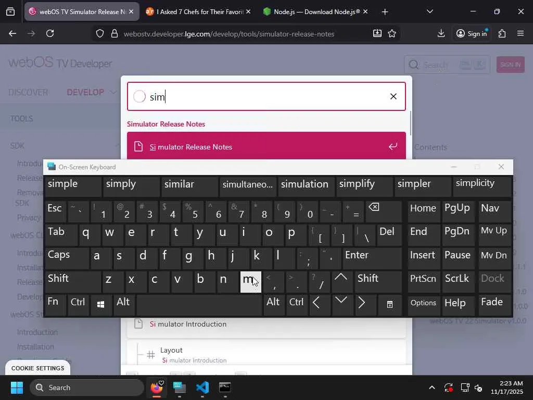The width and height of the screenshot is (533, 400).
Task: Toggle the Nav key on keyboard
Action: [x=494, y=211]
